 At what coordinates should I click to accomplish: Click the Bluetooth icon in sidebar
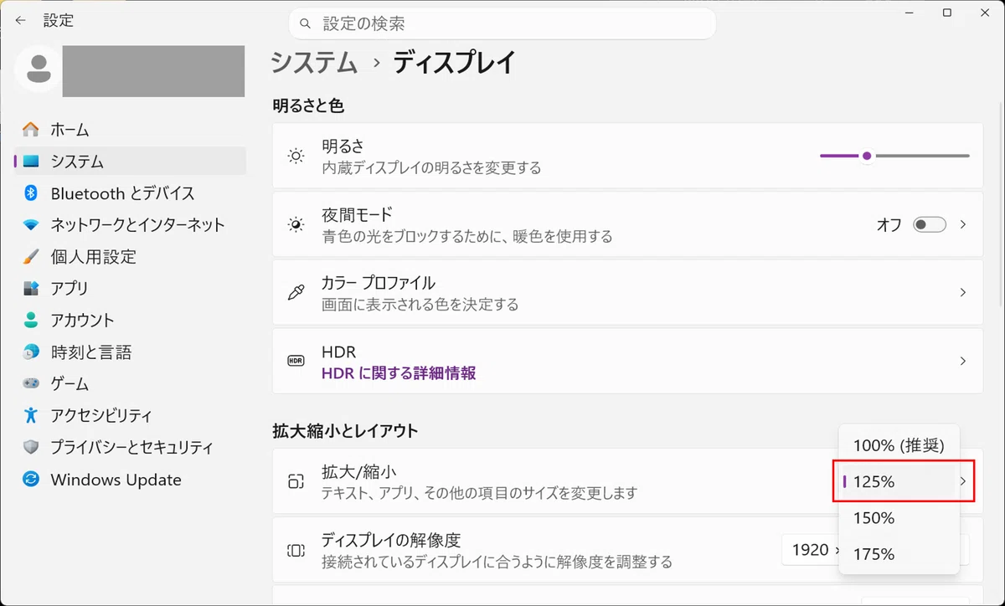click(x=31, y=193)
